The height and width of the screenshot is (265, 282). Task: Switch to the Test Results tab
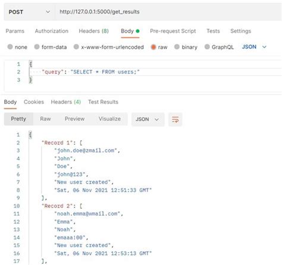103,102
